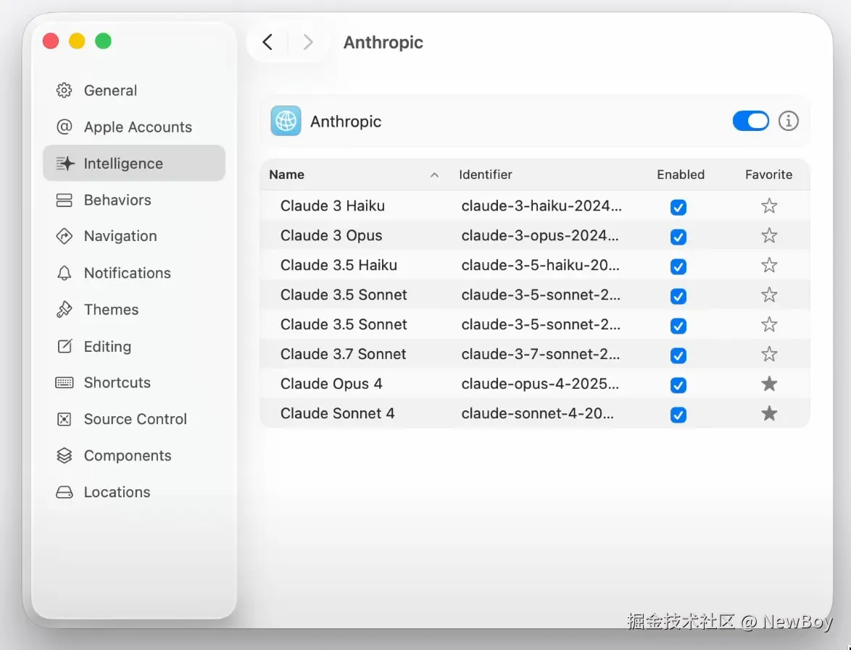Open the General settings pane

[x=134, y=90]
